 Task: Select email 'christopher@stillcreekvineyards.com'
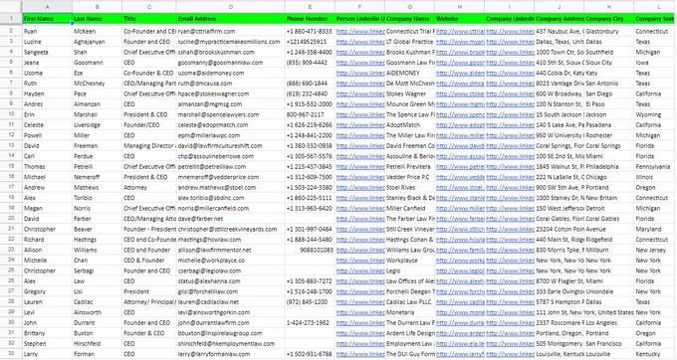point(231,229)
